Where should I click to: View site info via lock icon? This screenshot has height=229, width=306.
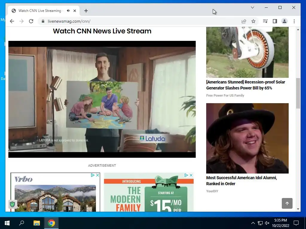[x=43, y=21]
